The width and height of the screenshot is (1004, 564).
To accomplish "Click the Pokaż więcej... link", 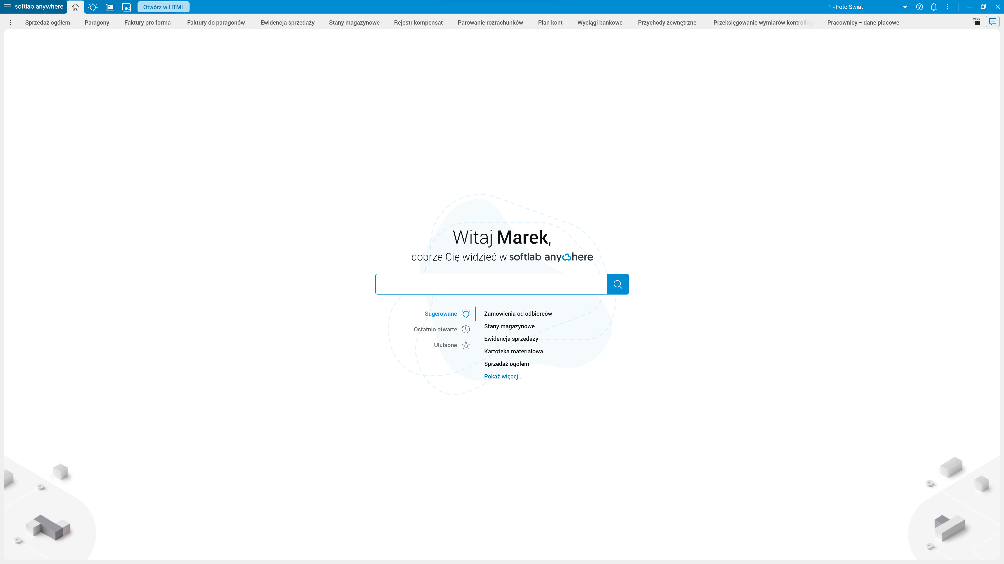I will point(503,376).
